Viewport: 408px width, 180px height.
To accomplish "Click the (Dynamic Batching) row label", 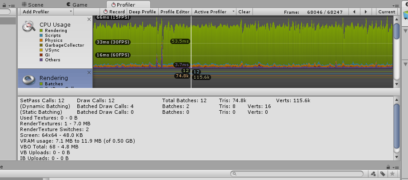I will pos(45,106).
